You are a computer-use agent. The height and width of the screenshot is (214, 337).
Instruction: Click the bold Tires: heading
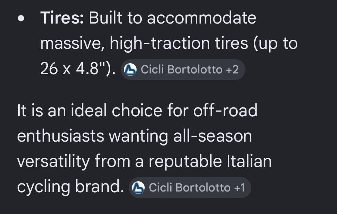(x=62, y=18)
